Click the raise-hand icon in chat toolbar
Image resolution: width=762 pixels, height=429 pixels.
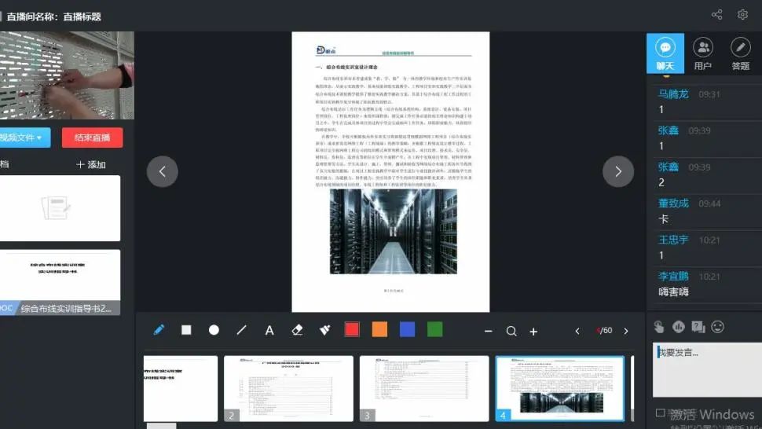[659, 327]
